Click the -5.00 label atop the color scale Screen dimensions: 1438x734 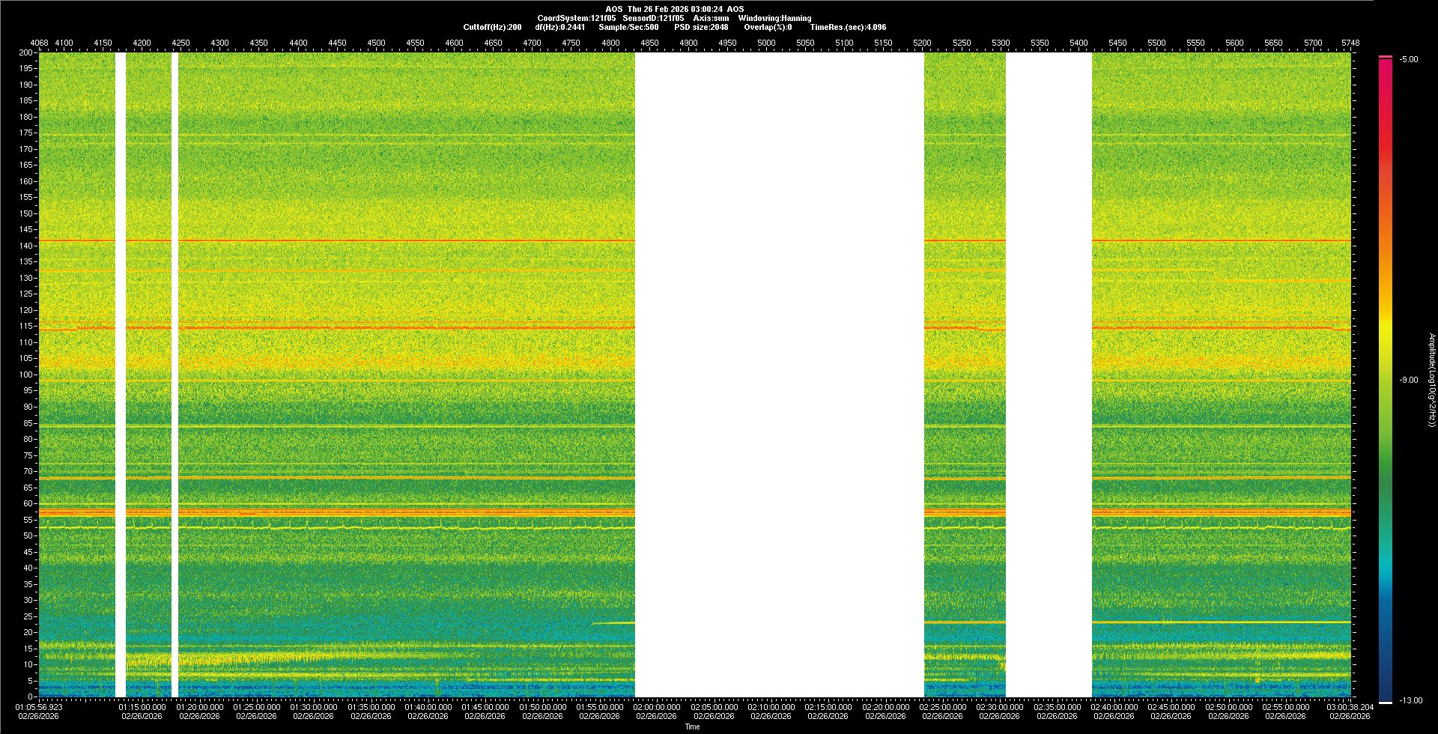click(x=1409, y=60)
